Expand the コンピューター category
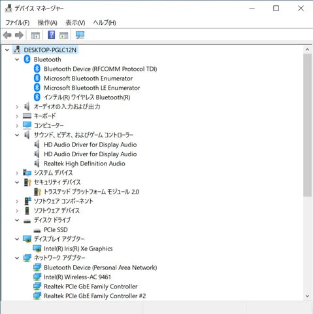313x314 pixels. click(17, 126)
